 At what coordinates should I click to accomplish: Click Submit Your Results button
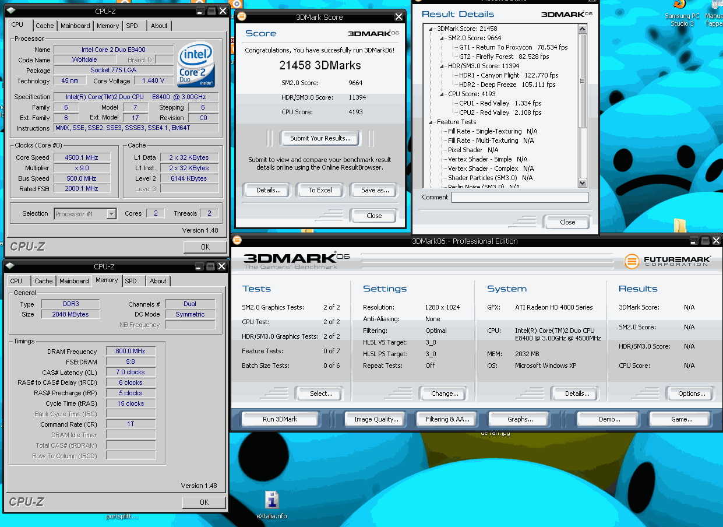click(x=320, y=138)
